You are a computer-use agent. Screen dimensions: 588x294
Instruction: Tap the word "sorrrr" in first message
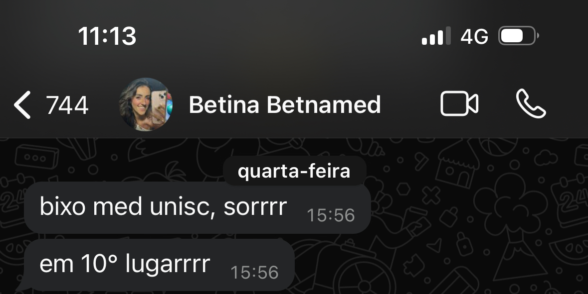(255, 207)
